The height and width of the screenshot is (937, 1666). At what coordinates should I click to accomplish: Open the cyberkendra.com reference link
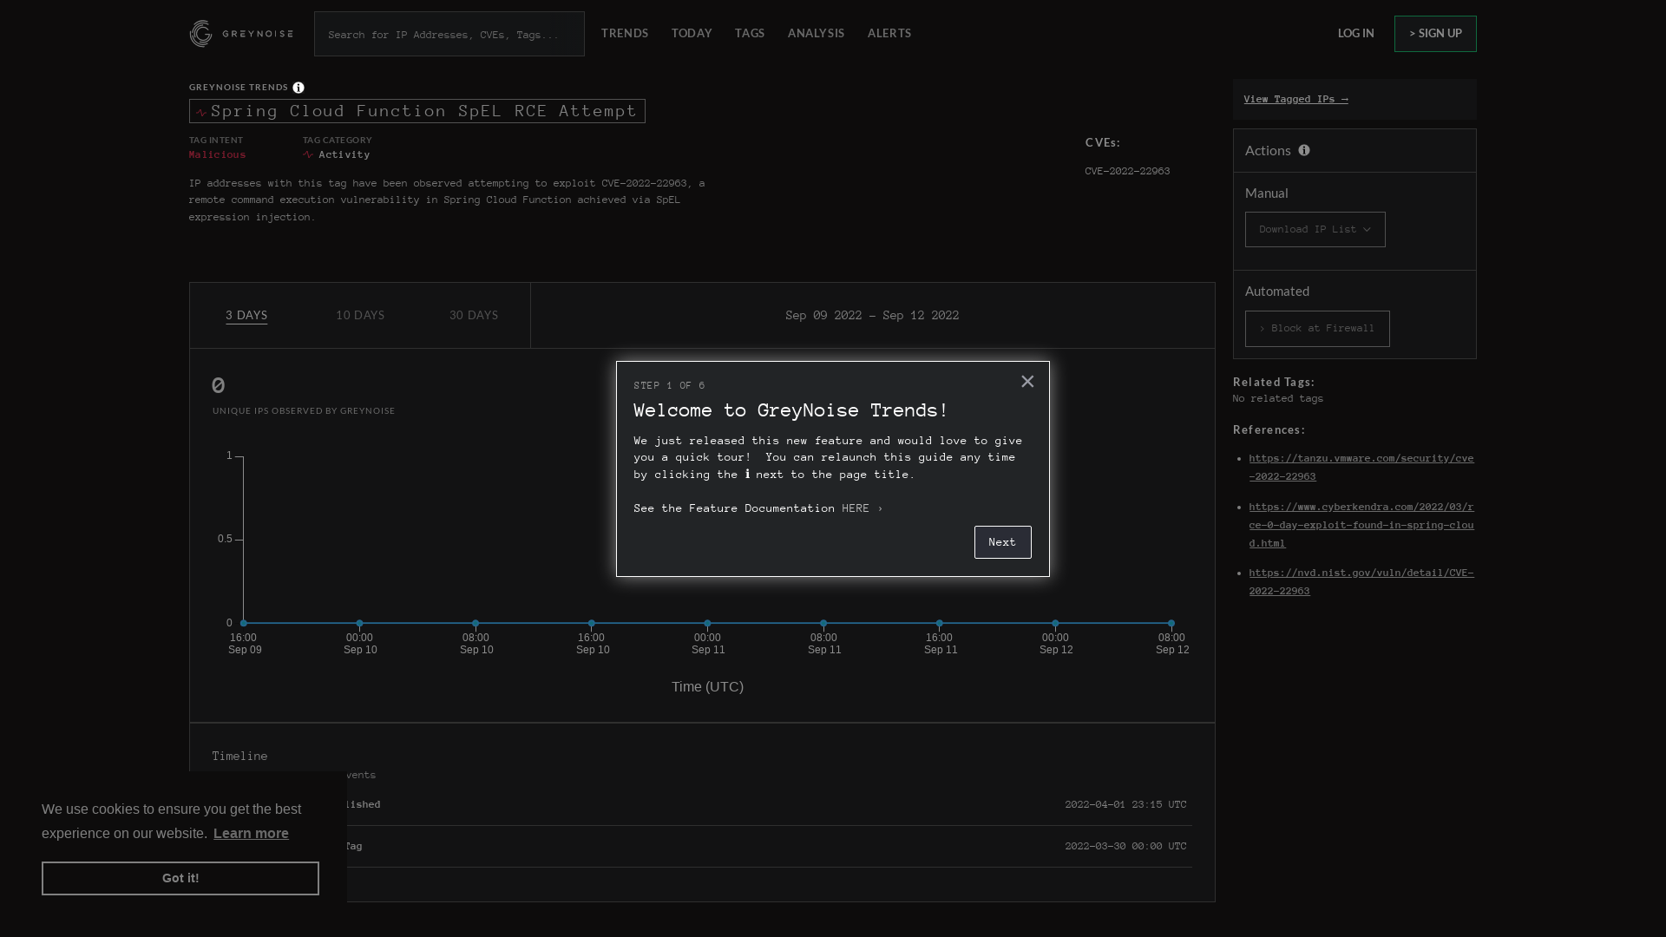pos(1361,525)
